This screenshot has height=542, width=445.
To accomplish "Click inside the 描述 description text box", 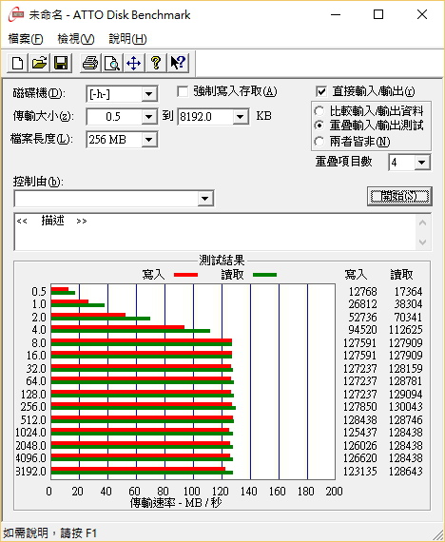I will click(x=215, y=232).
